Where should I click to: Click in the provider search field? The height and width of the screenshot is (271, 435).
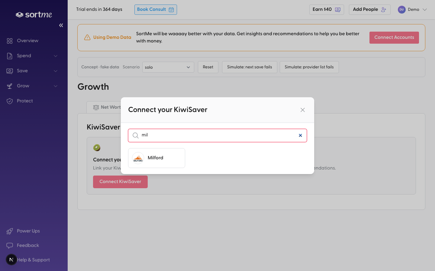pos(217,135)
